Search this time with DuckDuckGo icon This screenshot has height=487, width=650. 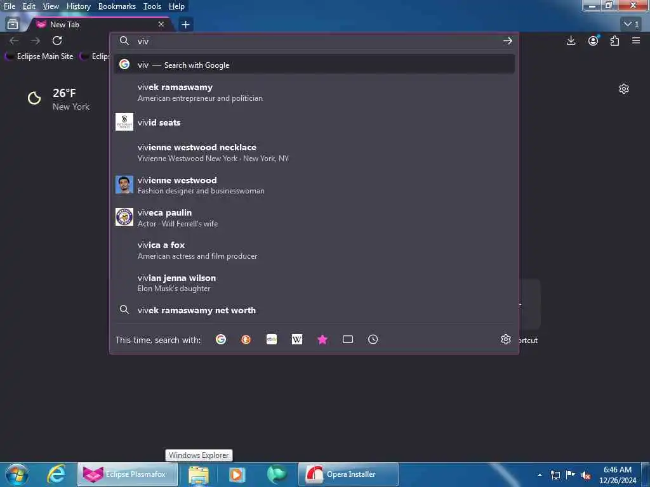246,340
